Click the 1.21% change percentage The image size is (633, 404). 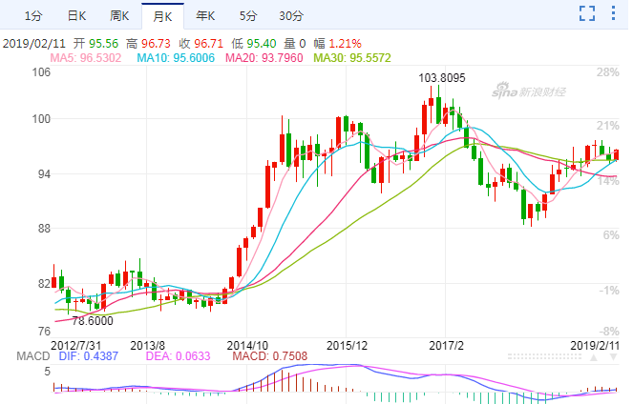[346, 44]
